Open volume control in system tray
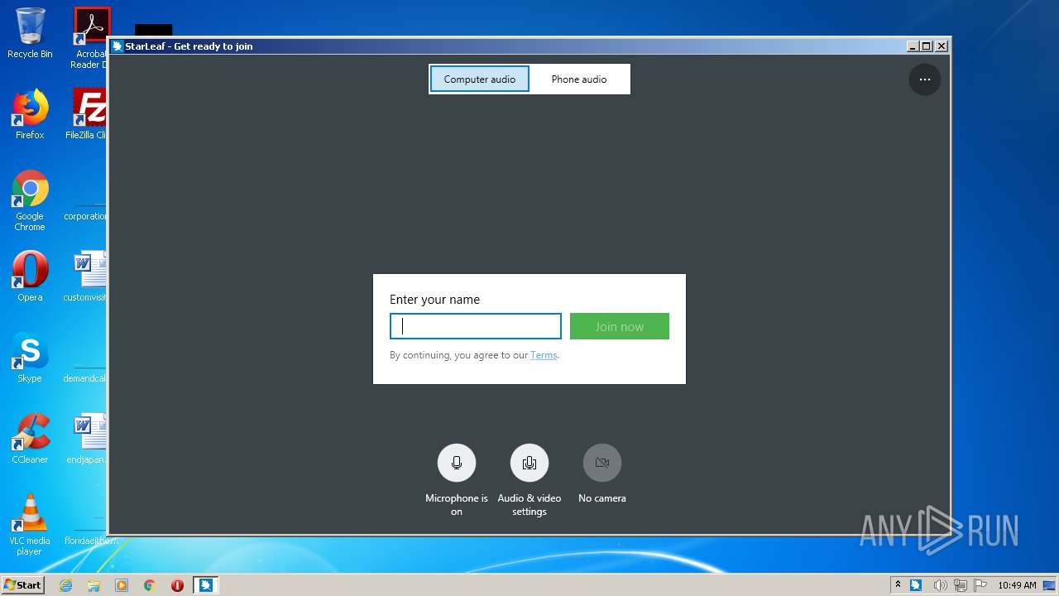Viewport: 1059px width, 596px height. click(x=940, y=585)
